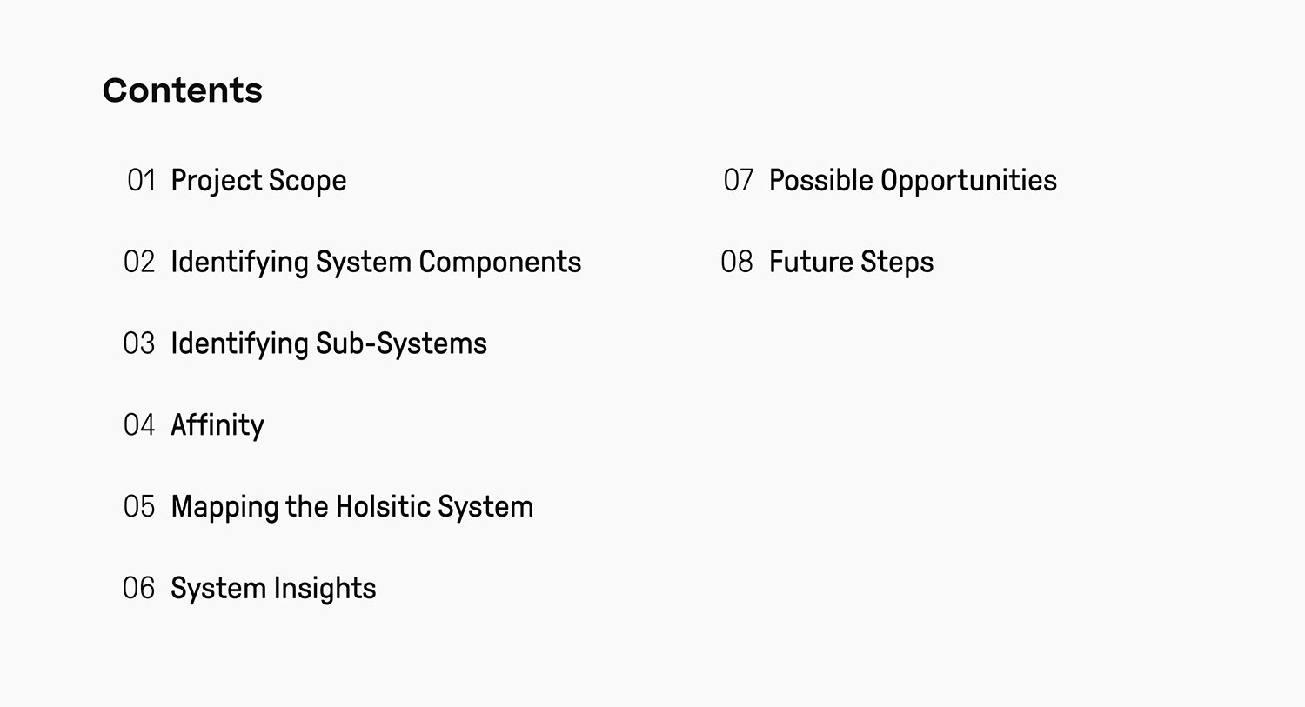The image size is (1305, 707).
Task: Click the Contents heading
Action: (x=183, y=90)
